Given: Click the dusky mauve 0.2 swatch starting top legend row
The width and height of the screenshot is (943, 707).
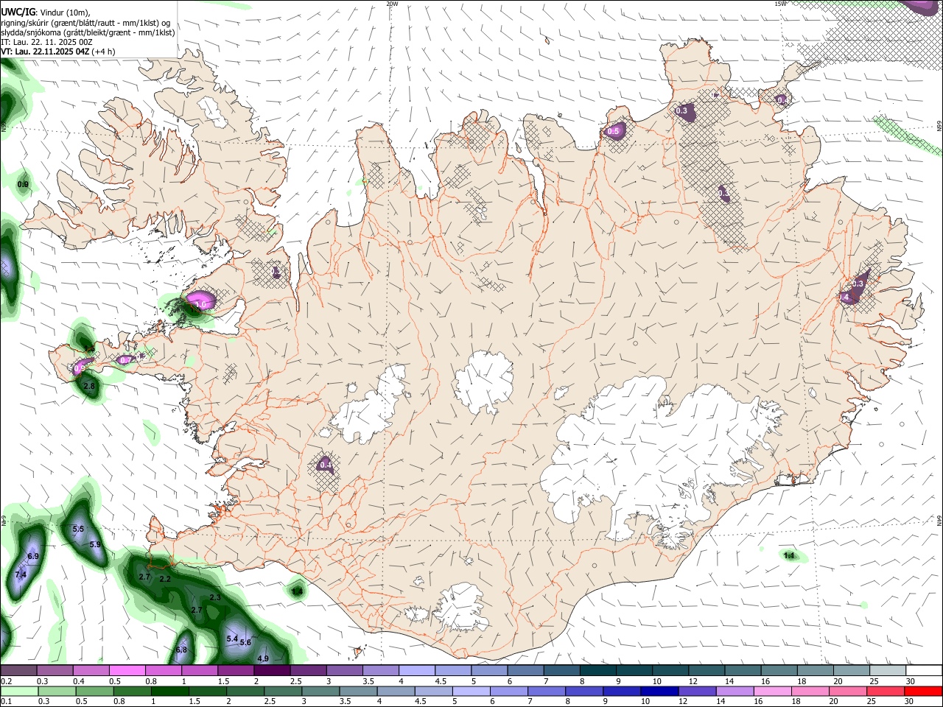Looking at the screenshot, I should pyautogui.click(x=18, y=671).
